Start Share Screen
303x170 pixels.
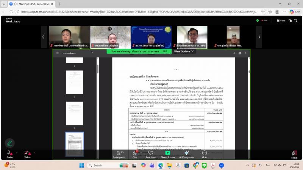tap(167, 155)
